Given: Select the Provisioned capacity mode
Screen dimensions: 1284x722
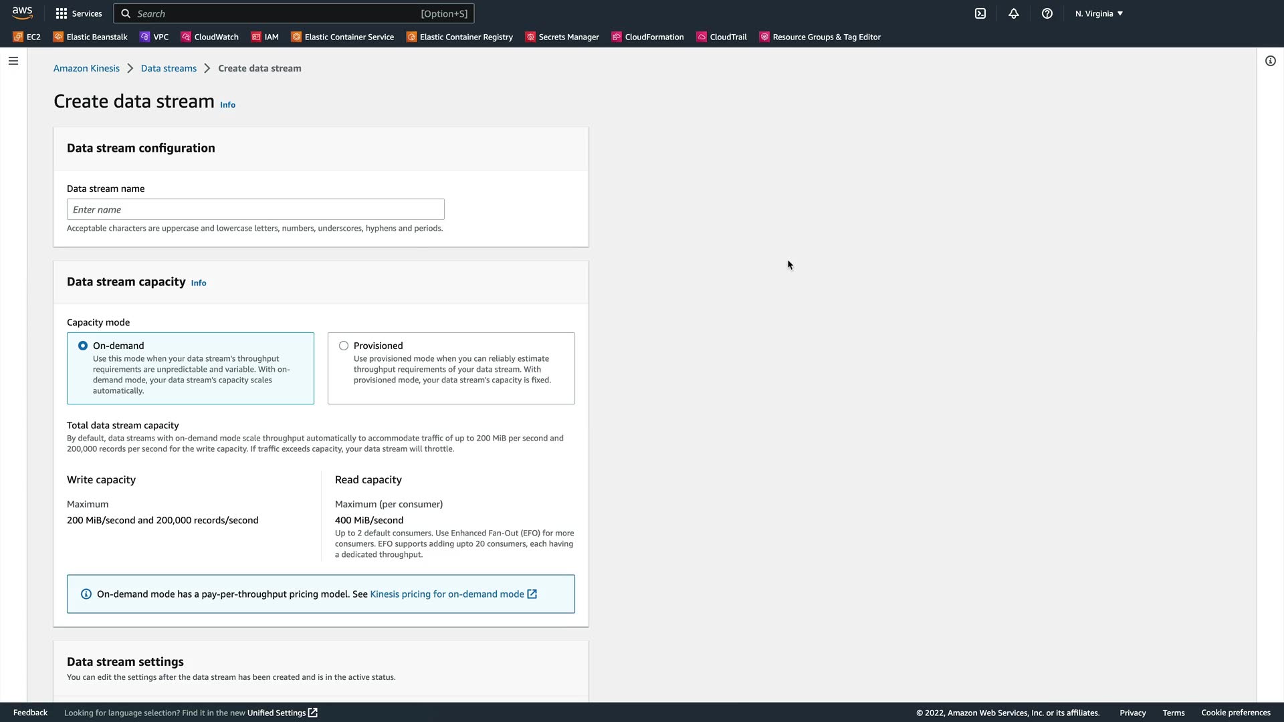Looking at the screenshot, I should click(344, 346).
